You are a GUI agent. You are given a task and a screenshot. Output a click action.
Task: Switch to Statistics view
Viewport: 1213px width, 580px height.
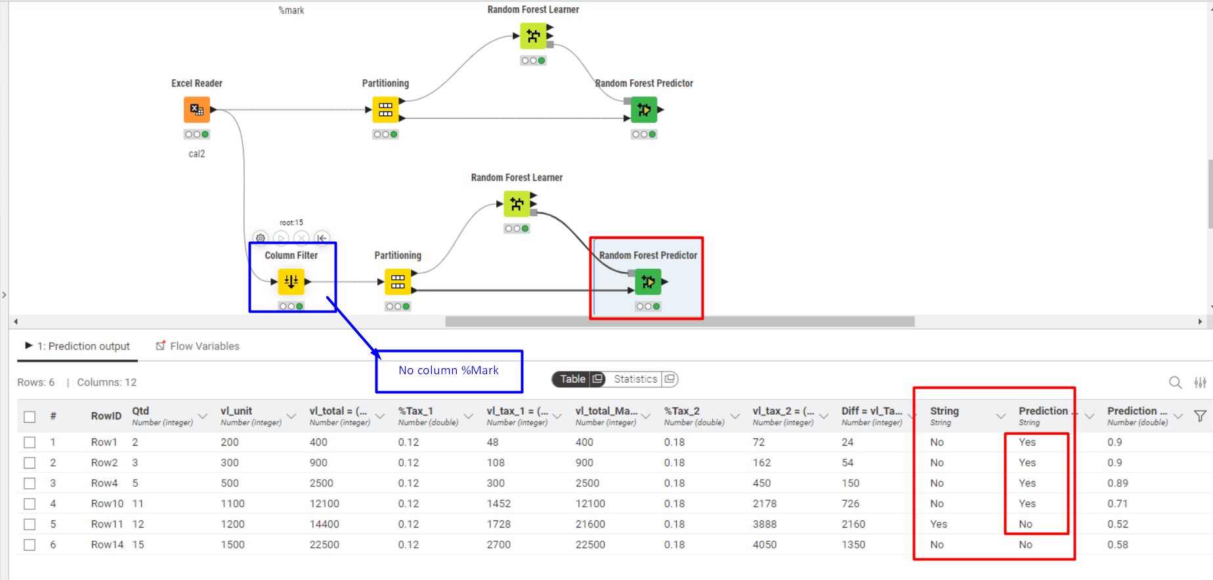635,379
